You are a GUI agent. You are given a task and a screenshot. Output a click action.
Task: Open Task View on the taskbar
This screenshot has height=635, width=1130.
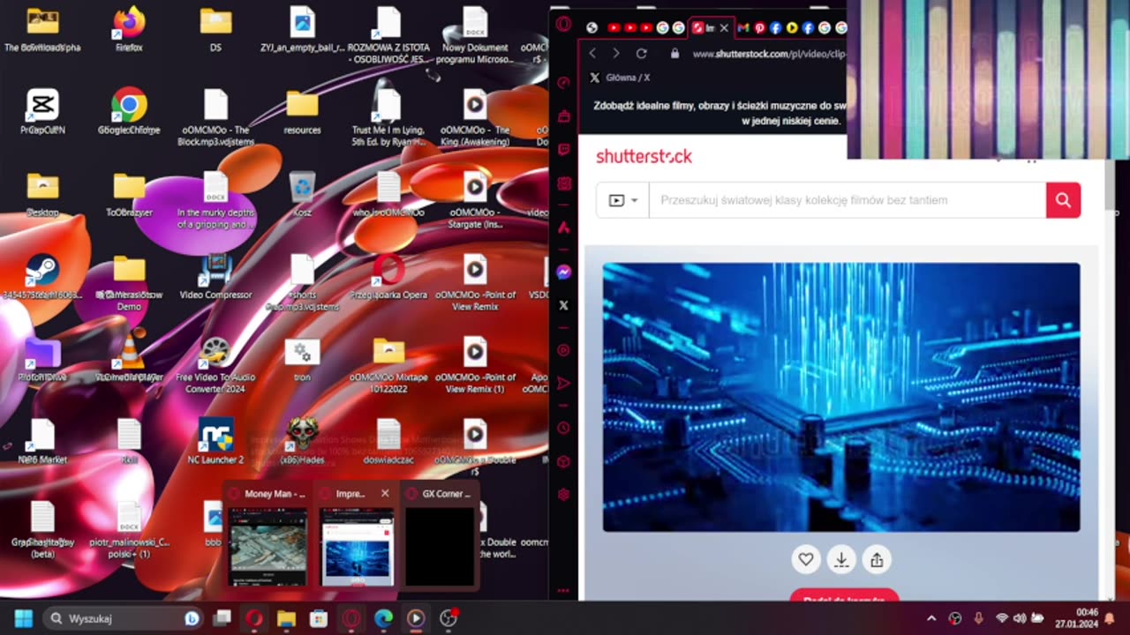click(222, 618)
